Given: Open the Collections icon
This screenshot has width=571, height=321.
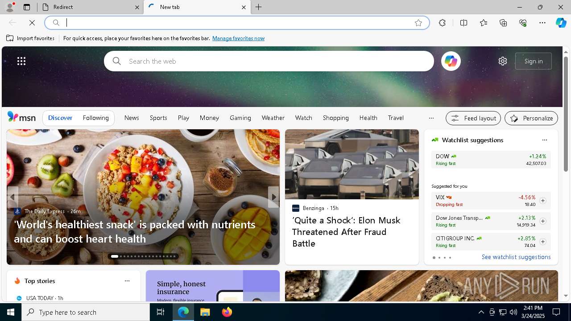Looking at the screenshot, I should [x=503, y=23].
